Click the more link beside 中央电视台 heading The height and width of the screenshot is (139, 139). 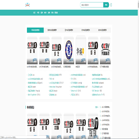click(97, 107)
